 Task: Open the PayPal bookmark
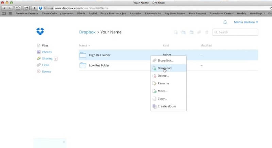[x=92, y=13]
